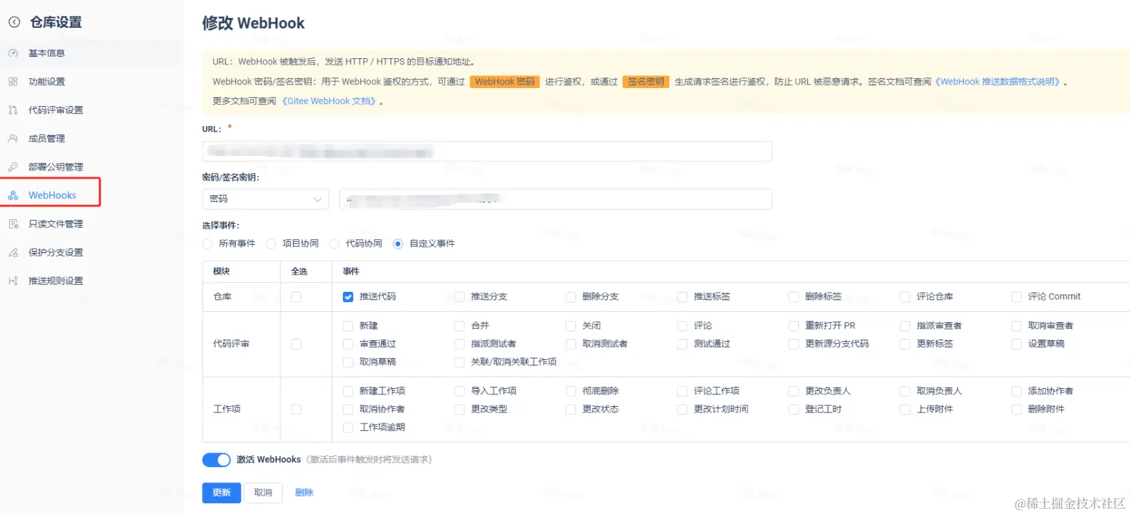This screenshot has height=515, width=1130.
Task: Focus the URL input field
Action: click(487, 151)
